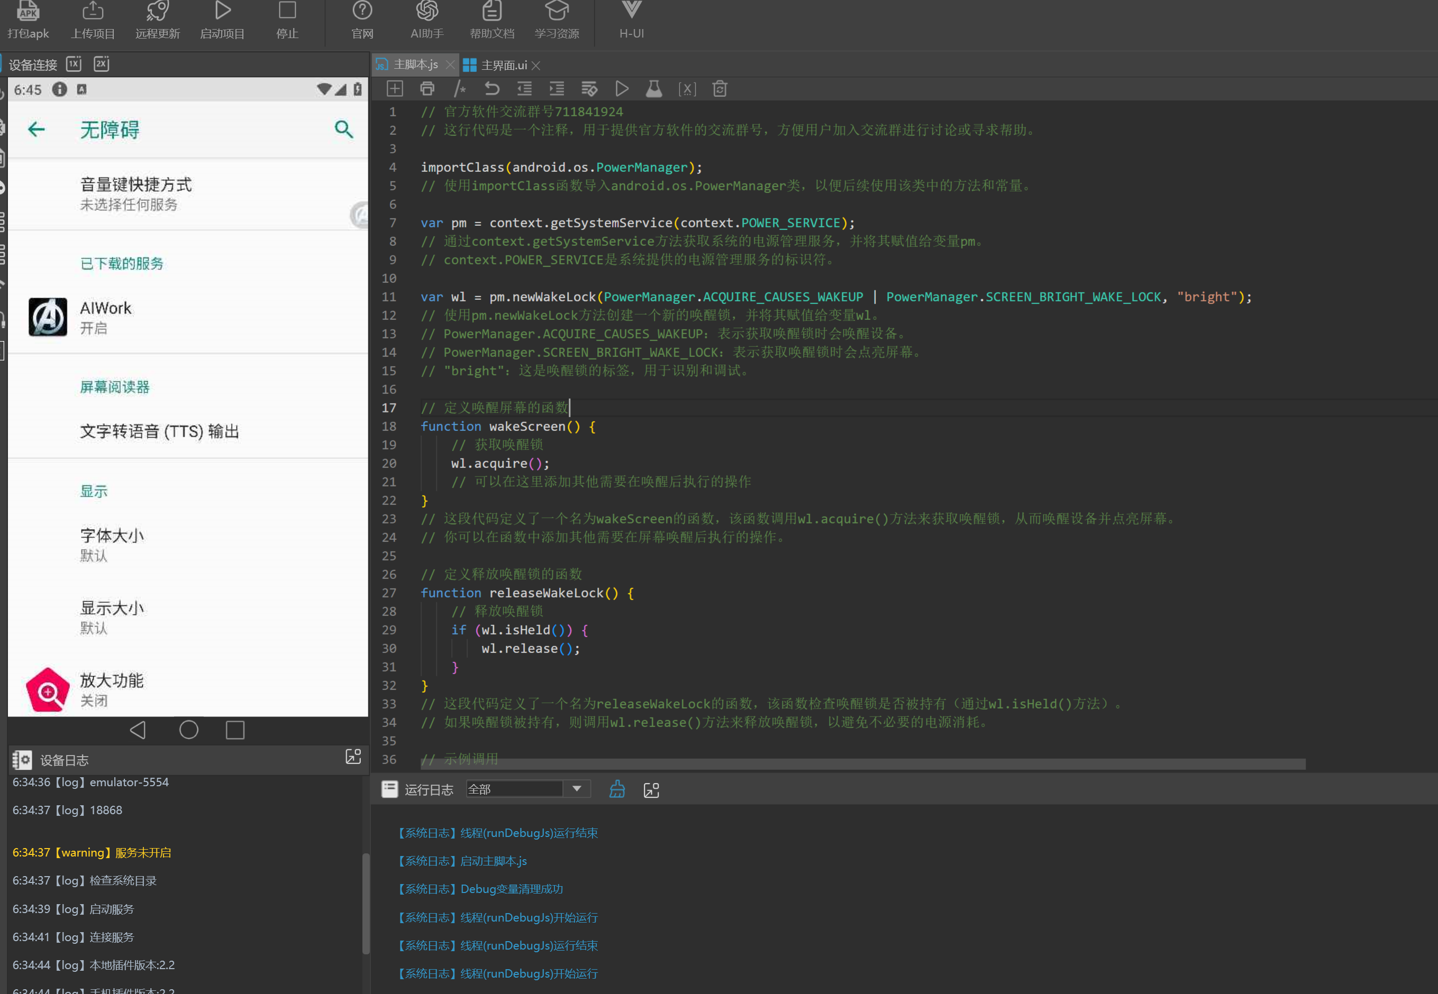Click line number 17 in gutter
Viewport: 1438px width, 994px height.
pos(389,408)
